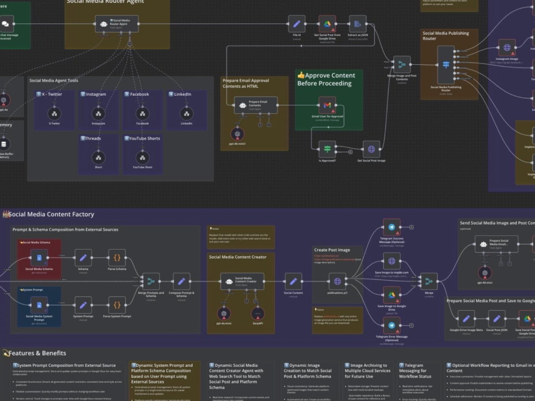
Task: Click the Social Content edit node
Action: coord(293,281)
